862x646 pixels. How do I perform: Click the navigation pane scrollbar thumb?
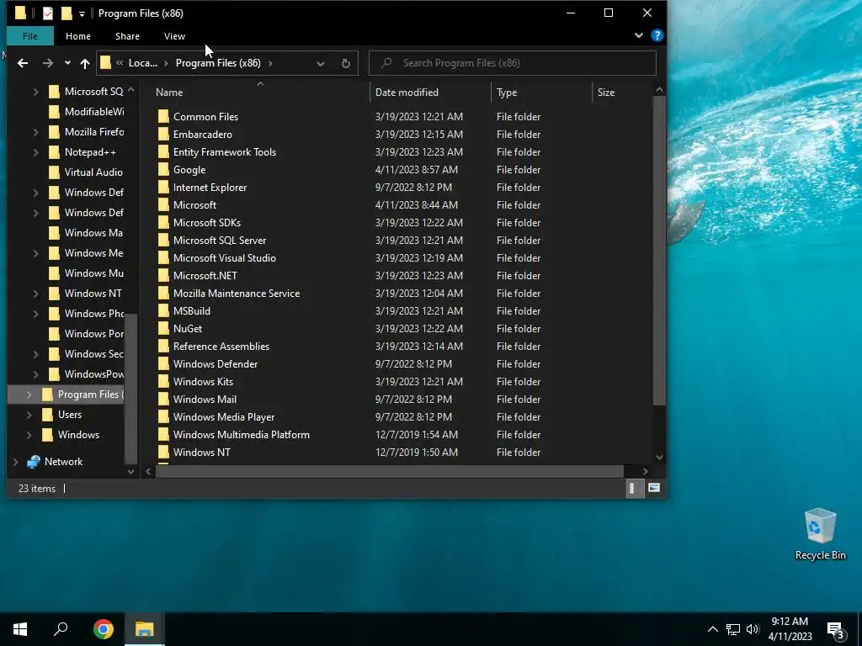[x=130, y=387]
